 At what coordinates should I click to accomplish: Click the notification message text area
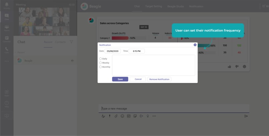(154, 65)
